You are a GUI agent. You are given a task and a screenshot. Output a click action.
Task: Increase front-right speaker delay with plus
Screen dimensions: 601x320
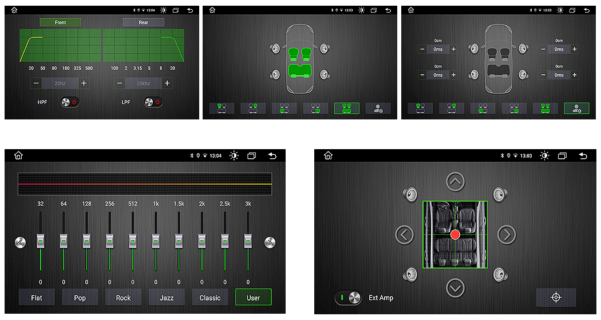tap(575, 49)
